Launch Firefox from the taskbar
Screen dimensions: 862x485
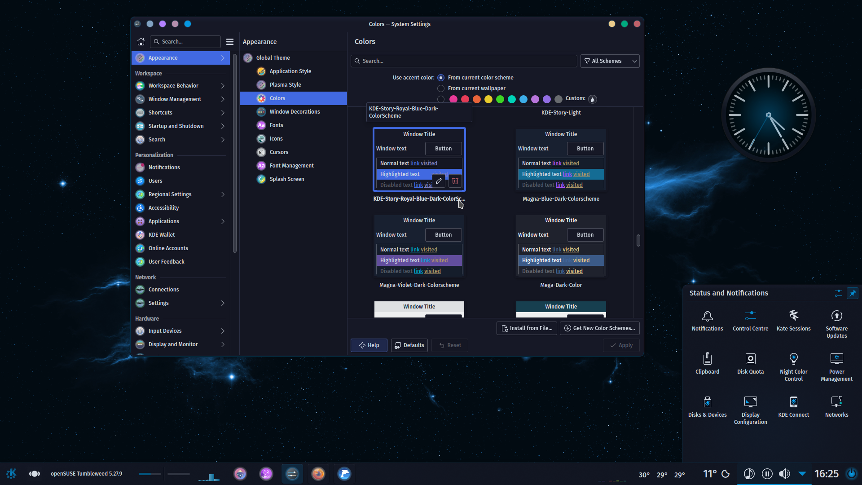pos(318,474)
